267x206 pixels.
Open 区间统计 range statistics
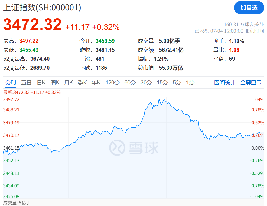coord(225,83)
